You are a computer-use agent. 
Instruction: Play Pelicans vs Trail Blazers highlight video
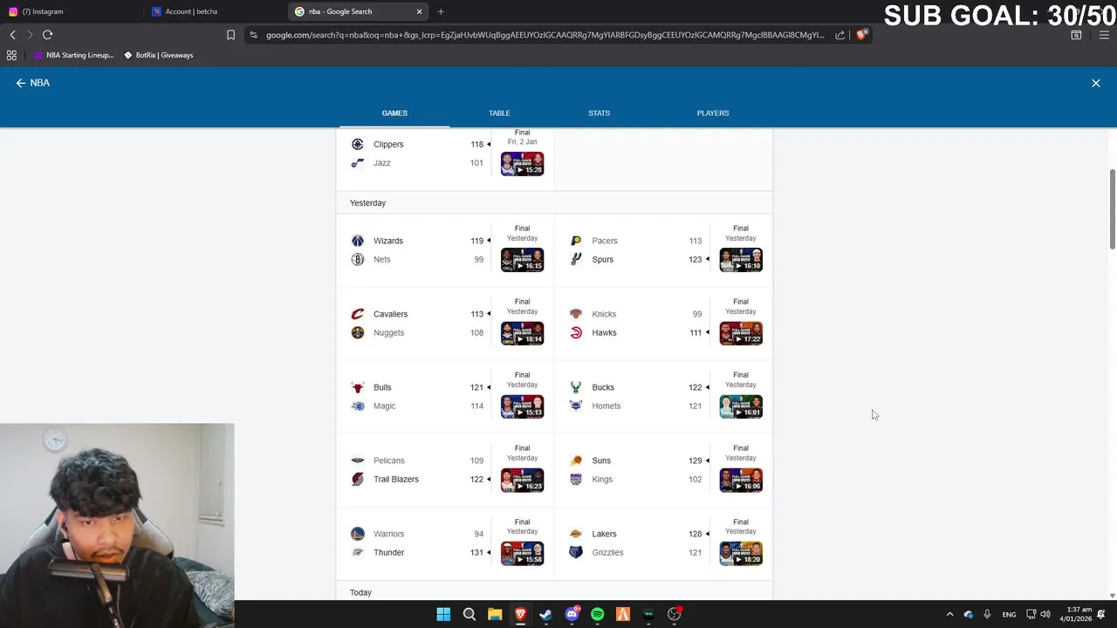(523, 479)
